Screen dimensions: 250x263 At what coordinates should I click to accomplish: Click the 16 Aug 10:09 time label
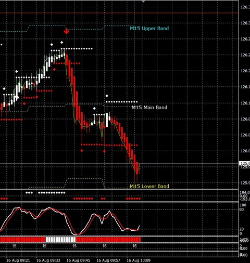[139, 260]
